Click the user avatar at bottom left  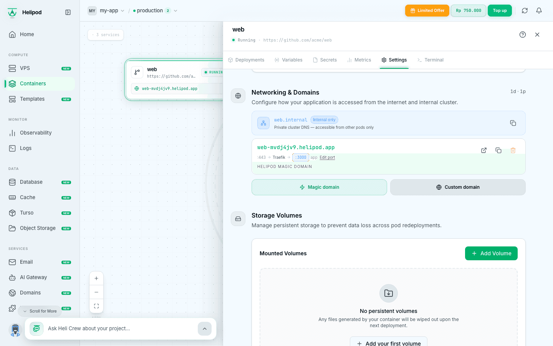pos(15,330)
